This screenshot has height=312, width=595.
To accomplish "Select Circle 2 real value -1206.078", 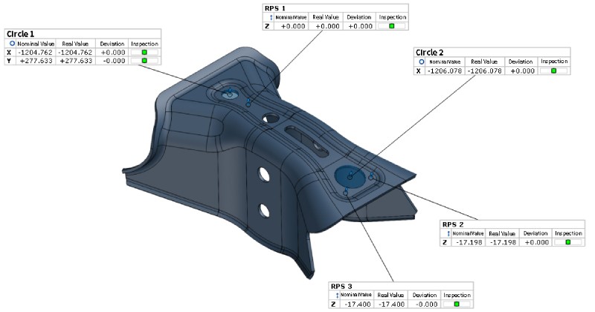I will (485, 71).
